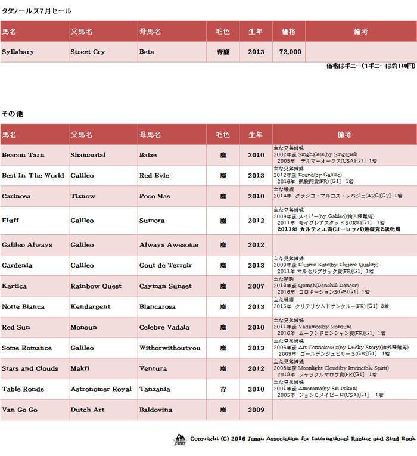Click the Found(by Galileo) remark
Screen dimensions: 417x456
pyautogui.click(x=307, y=175)
